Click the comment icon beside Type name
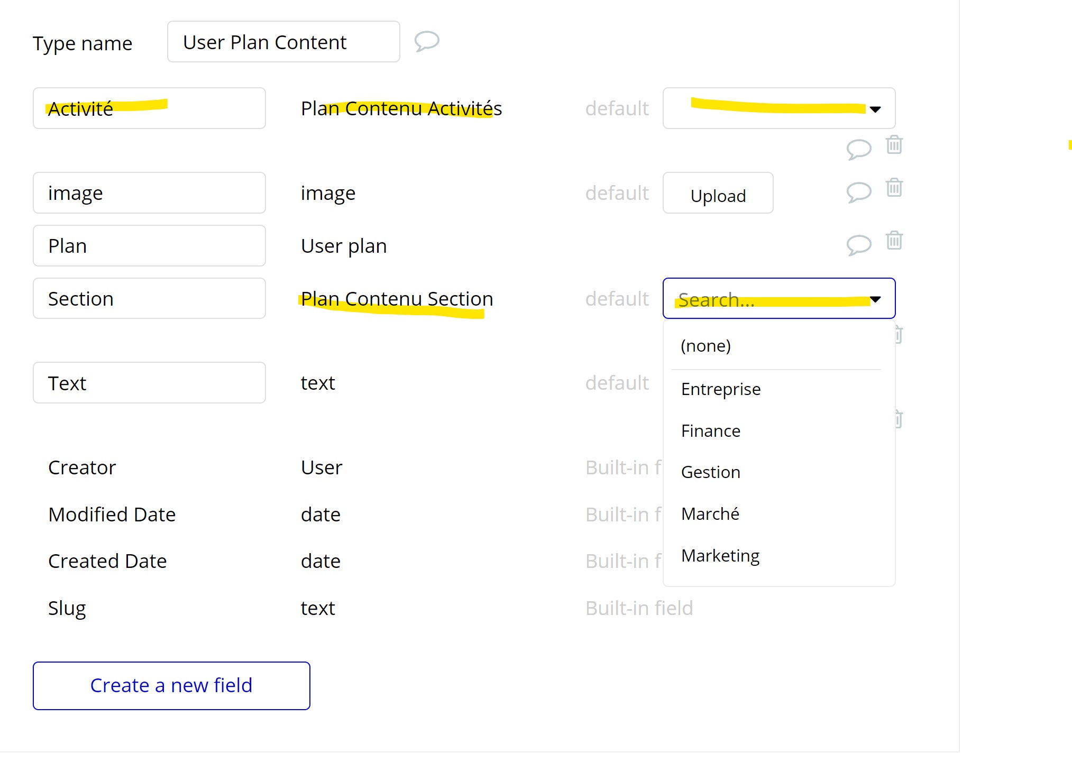The image size is (1072, 762). point(426,41)
